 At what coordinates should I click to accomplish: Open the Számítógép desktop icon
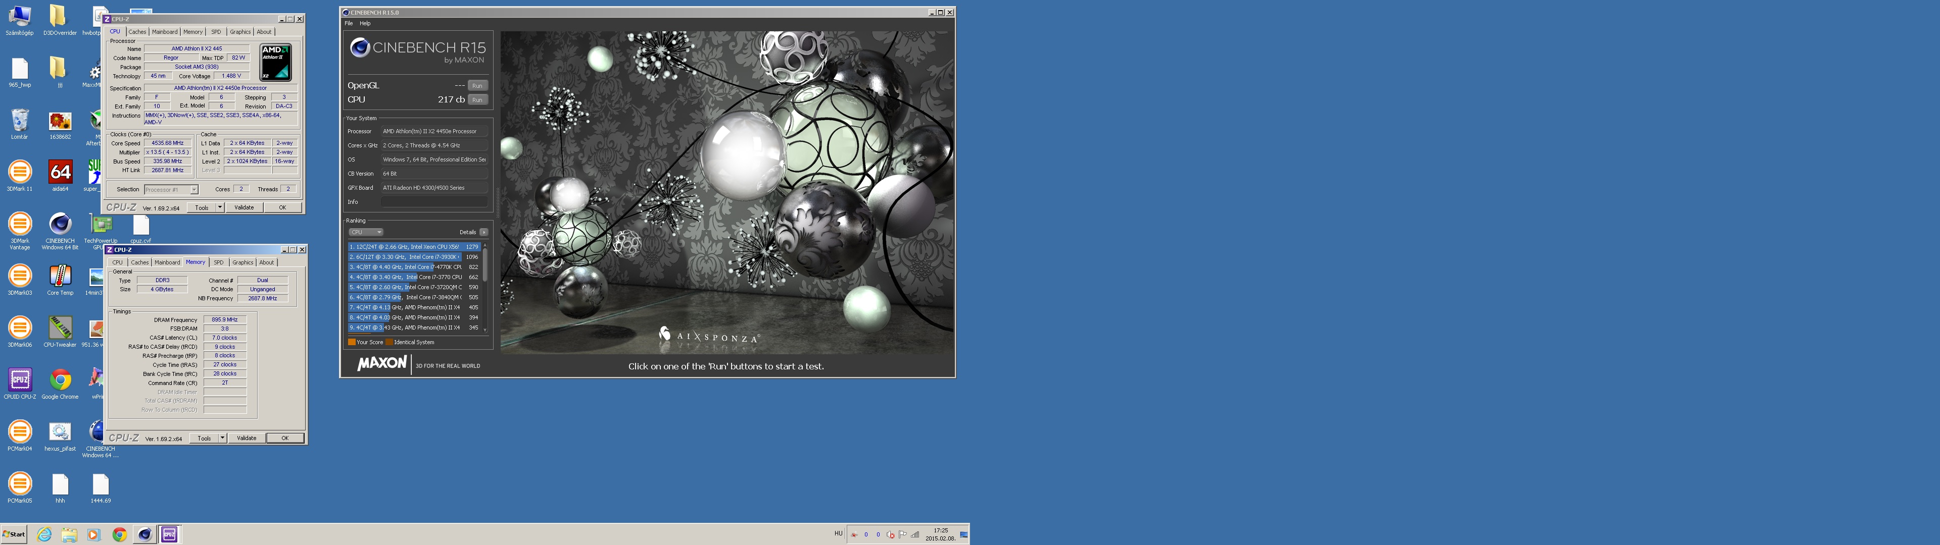click(20, 20)
